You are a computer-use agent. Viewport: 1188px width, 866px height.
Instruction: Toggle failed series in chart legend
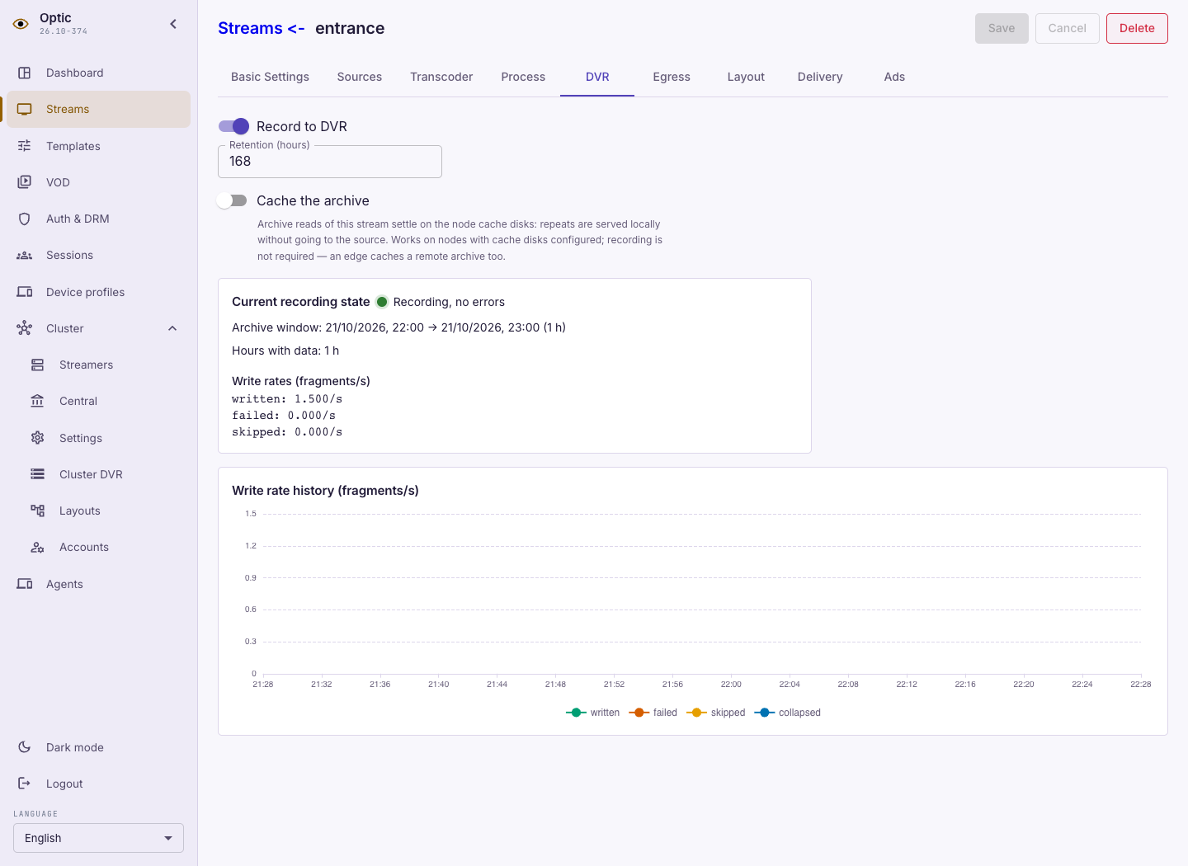pyautogui.click(x=653, y=713)
